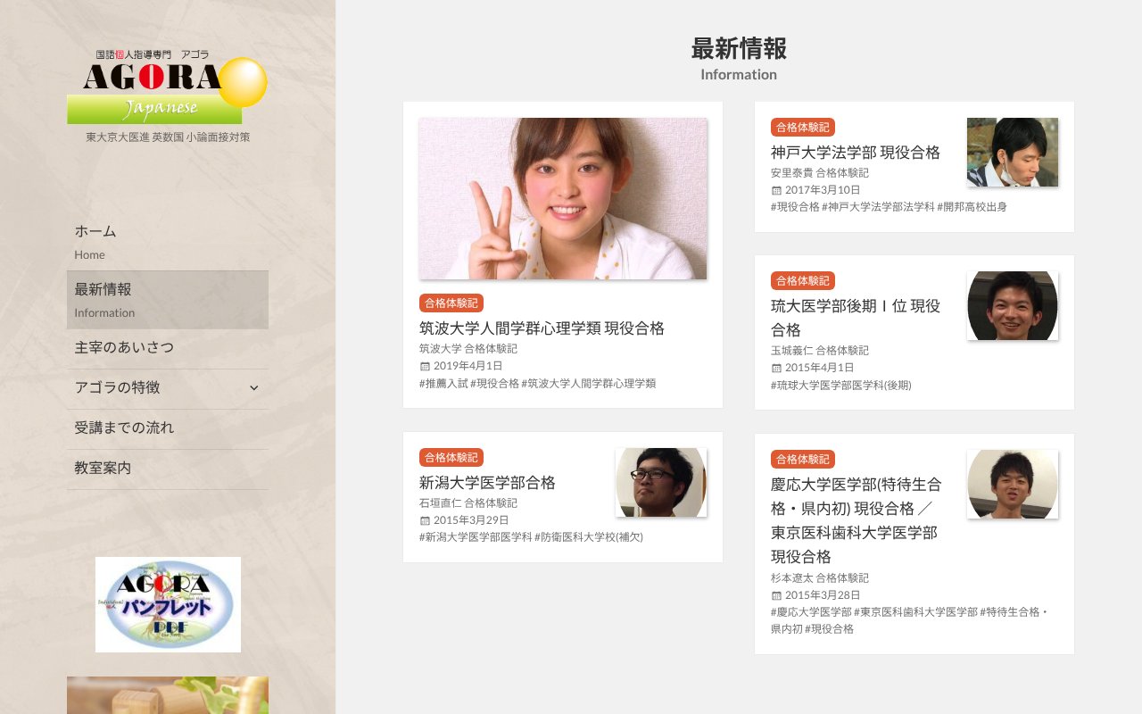Navigate to the ホーム menu item

[95, 230]
